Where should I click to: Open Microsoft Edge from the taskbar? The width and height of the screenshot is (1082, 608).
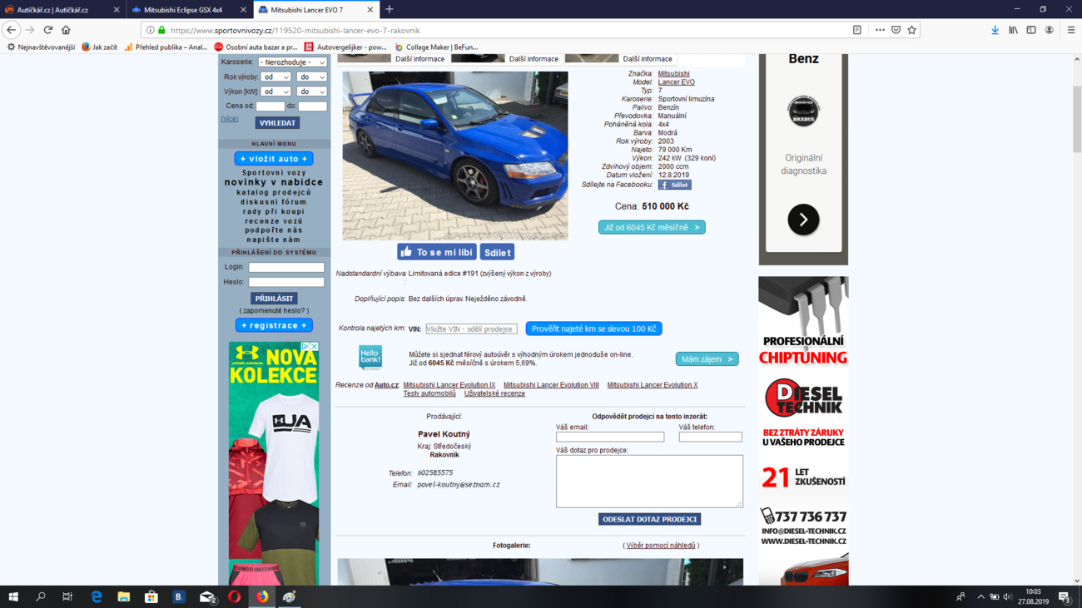tap(97, 596)
